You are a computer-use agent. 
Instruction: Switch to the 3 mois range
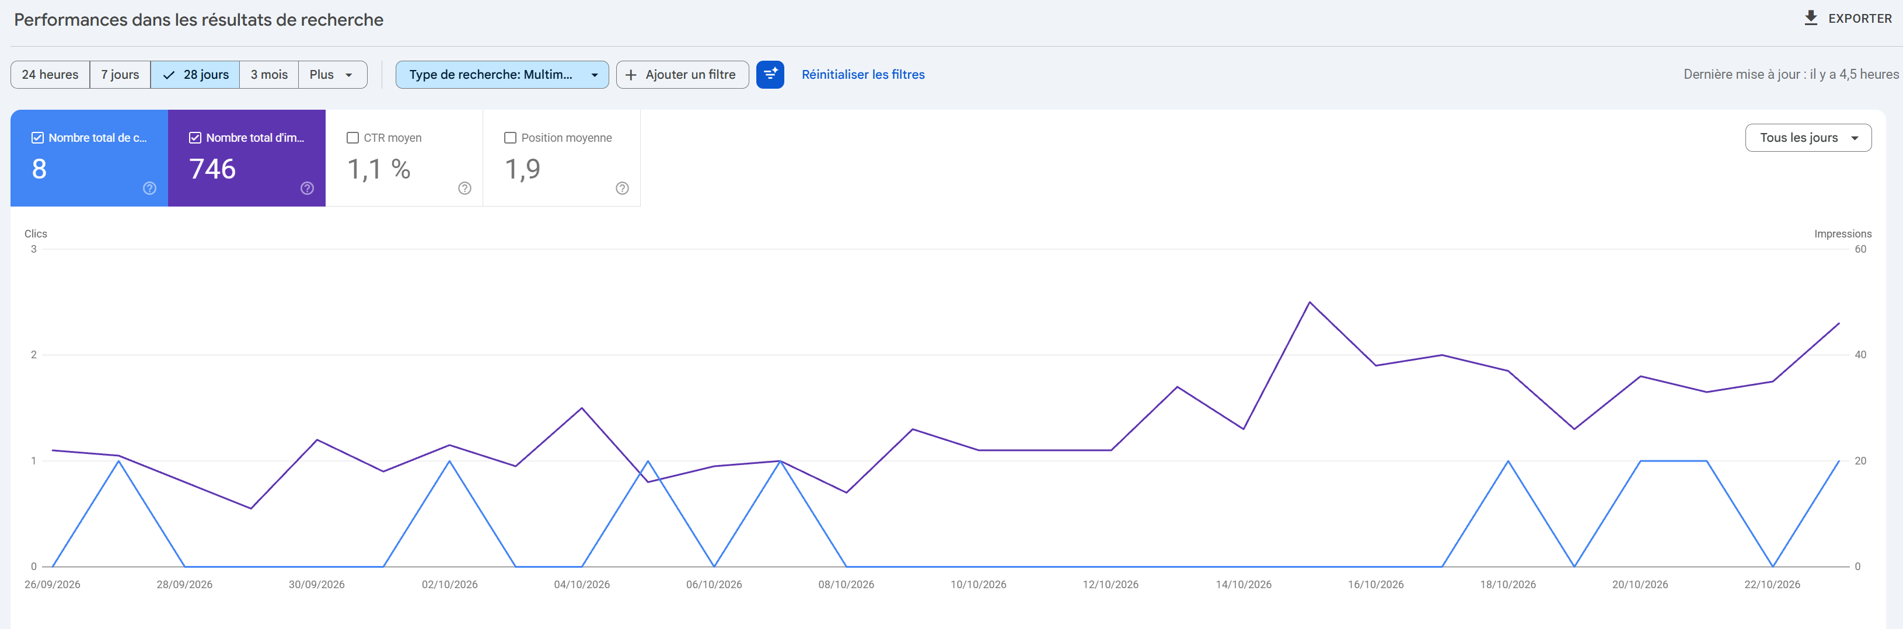(x=269, y=75)
